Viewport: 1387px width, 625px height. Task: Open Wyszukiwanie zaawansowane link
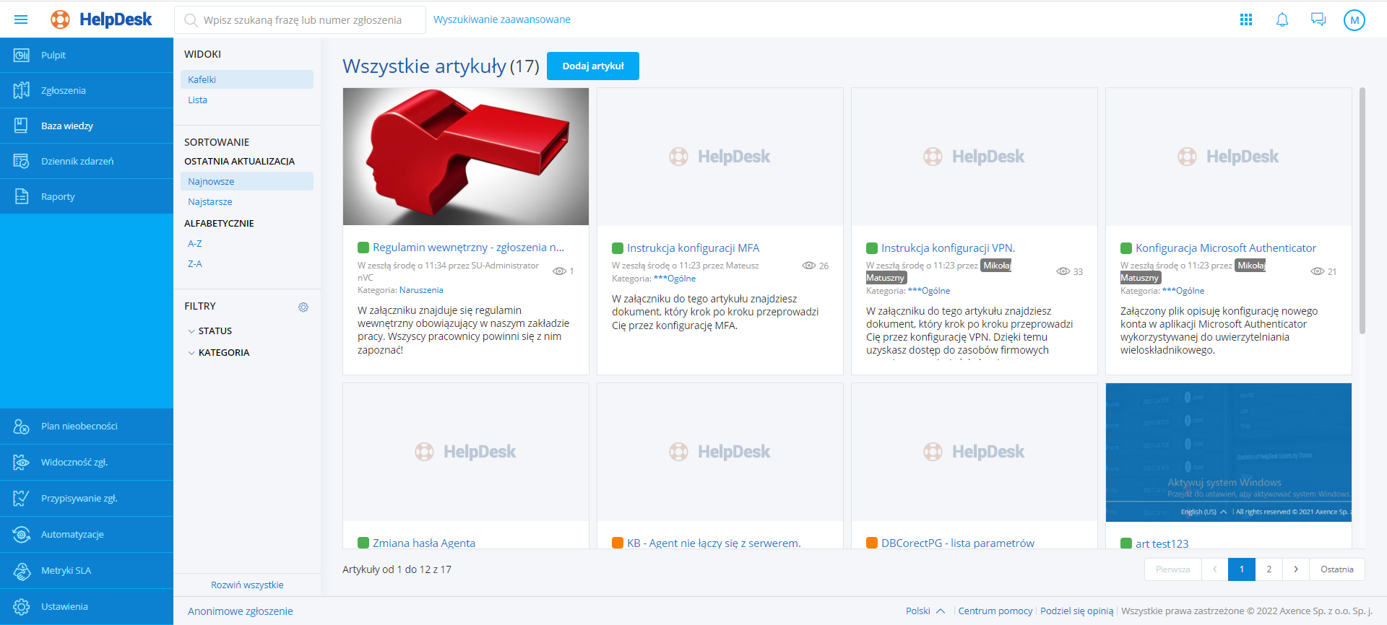point(501,19)
